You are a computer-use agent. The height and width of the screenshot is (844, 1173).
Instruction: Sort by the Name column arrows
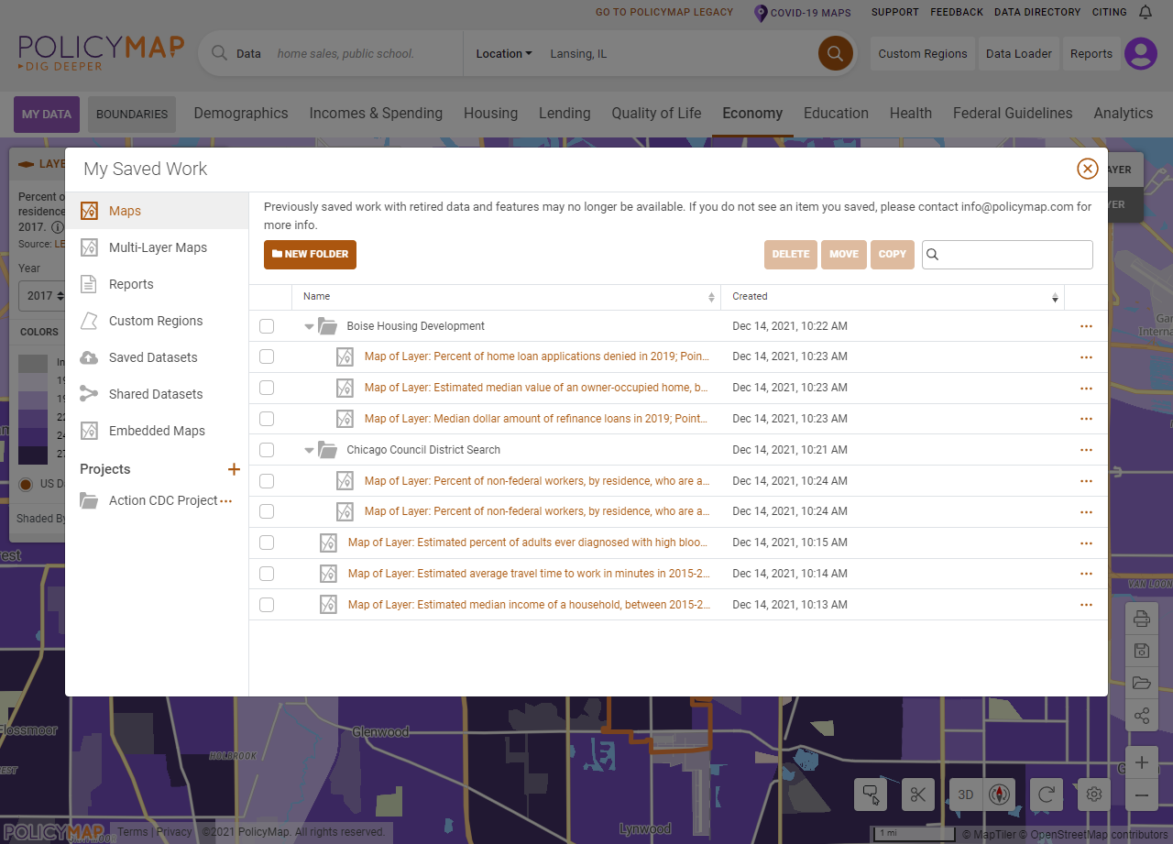711,297
